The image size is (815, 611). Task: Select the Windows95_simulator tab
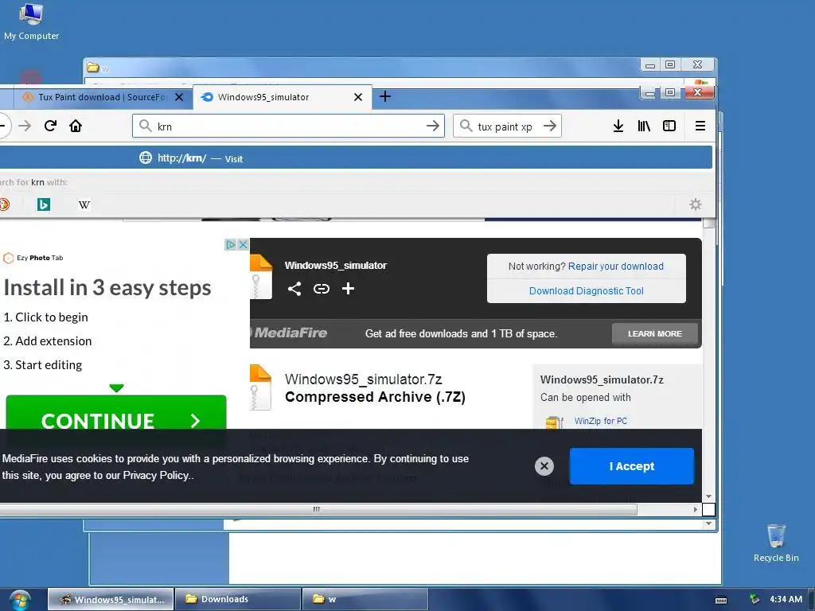pos(283,97)
